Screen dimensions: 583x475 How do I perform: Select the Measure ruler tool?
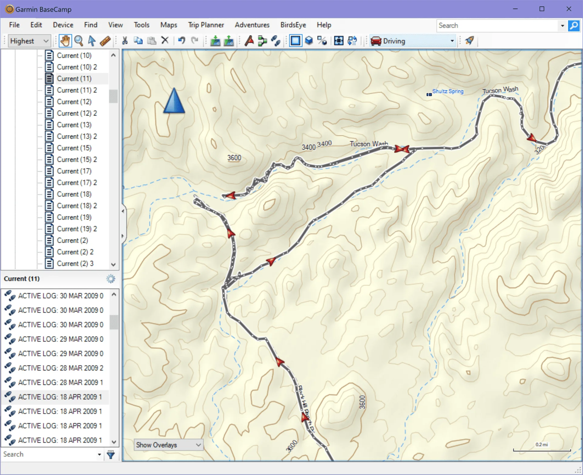pyautogui.click(x=105, y=41)
